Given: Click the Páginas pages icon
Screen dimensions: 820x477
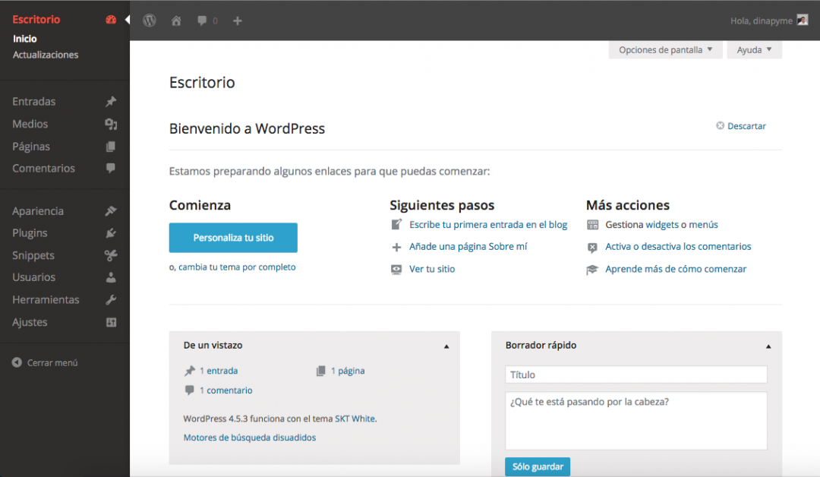Looking at the screenshot, I should pyautogui.click(x=111, y=146).
